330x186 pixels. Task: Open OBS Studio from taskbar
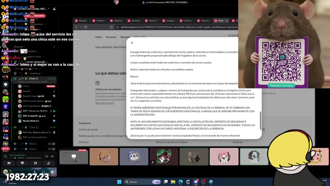(203, 182)
